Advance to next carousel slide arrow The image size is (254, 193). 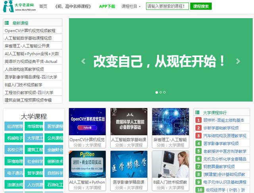point(238,61)
